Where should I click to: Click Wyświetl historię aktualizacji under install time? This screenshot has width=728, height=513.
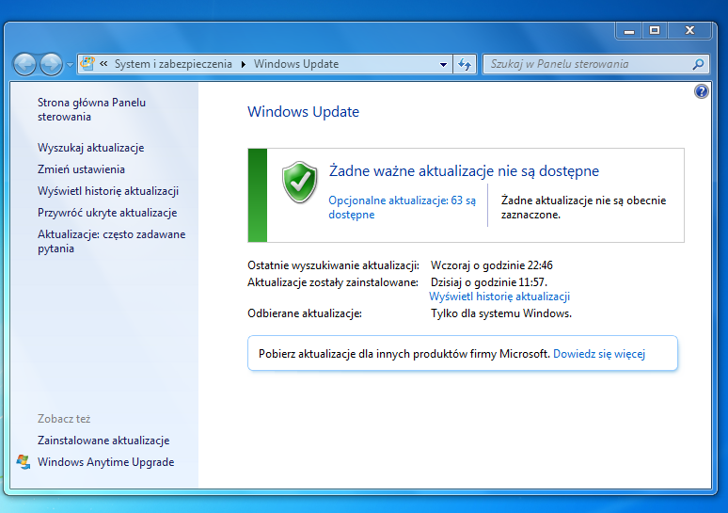[x=499, y=297]
